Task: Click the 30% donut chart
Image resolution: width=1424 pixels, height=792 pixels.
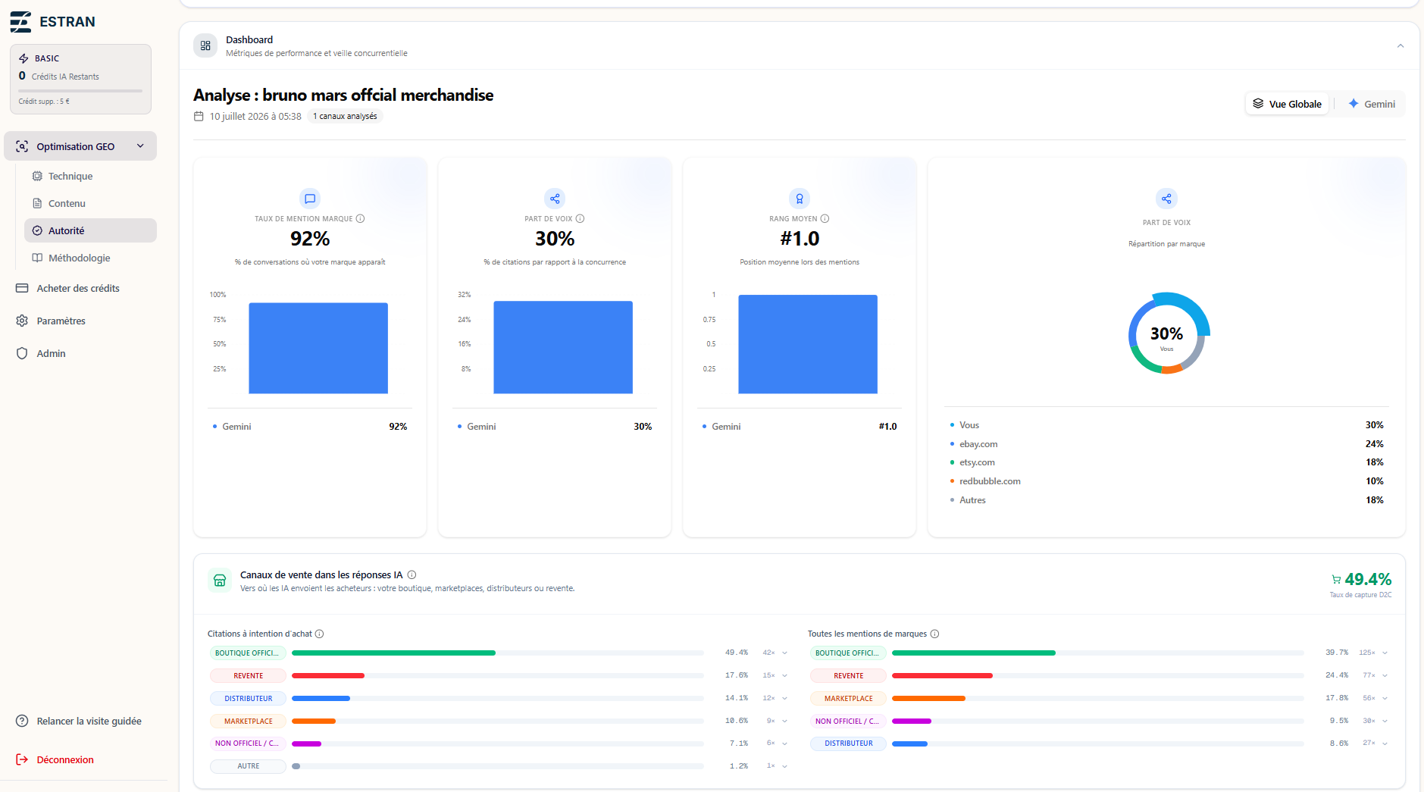Action: (1167, 333)
